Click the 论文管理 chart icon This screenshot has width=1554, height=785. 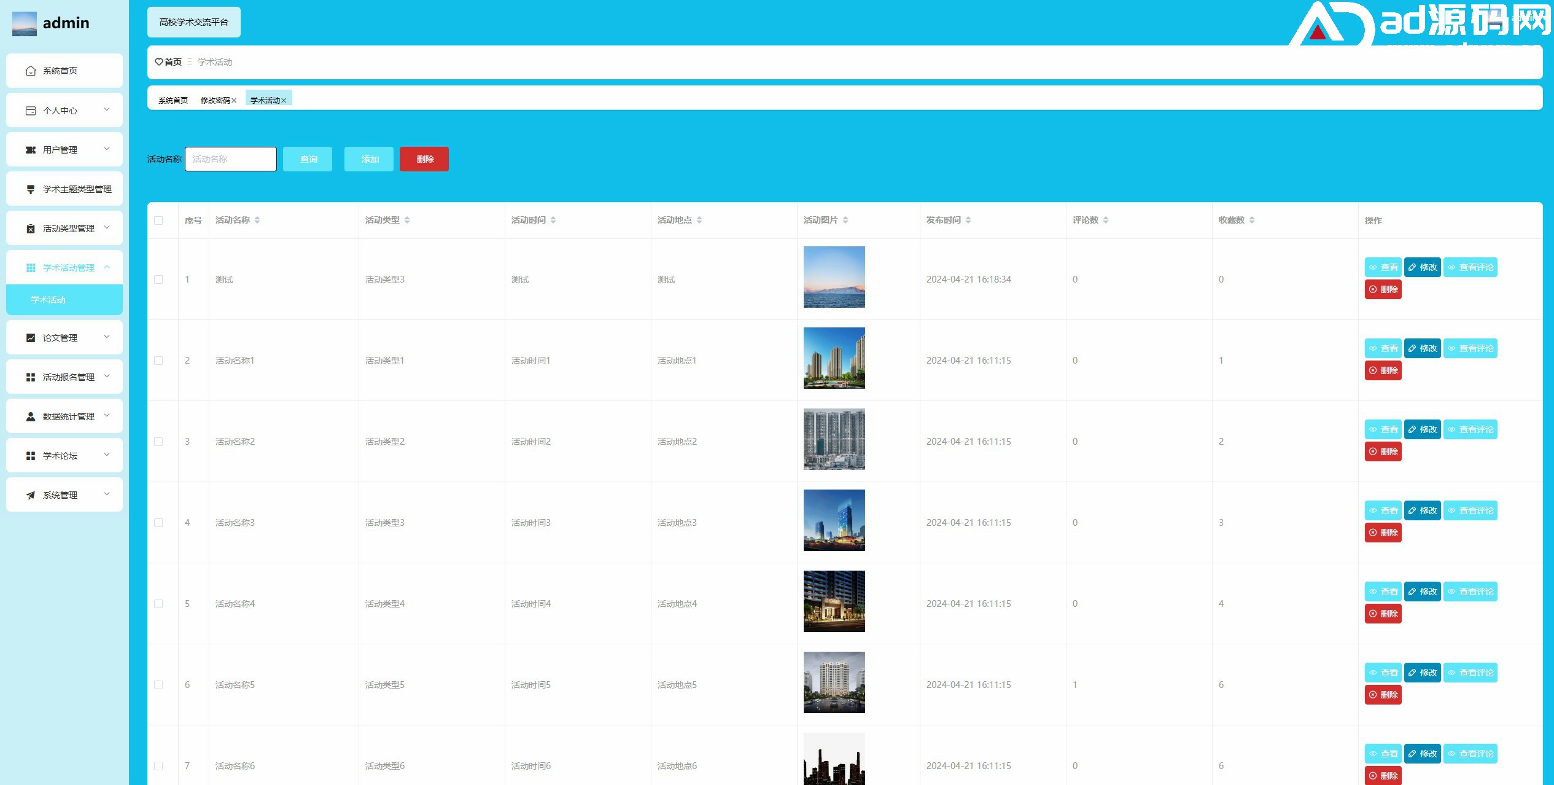(x=31, y=338)
